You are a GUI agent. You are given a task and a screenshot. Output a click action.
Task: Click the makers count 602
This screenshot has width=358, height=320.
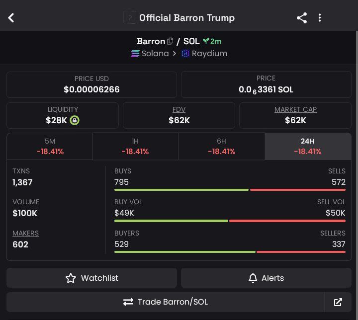(x=20, y=244)
